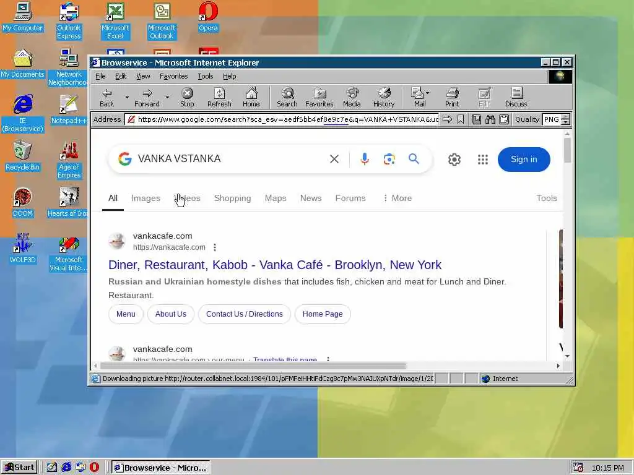Clear the search query with the X
The height and width of the screenshot is (475, 634).
tap(334, 159)
